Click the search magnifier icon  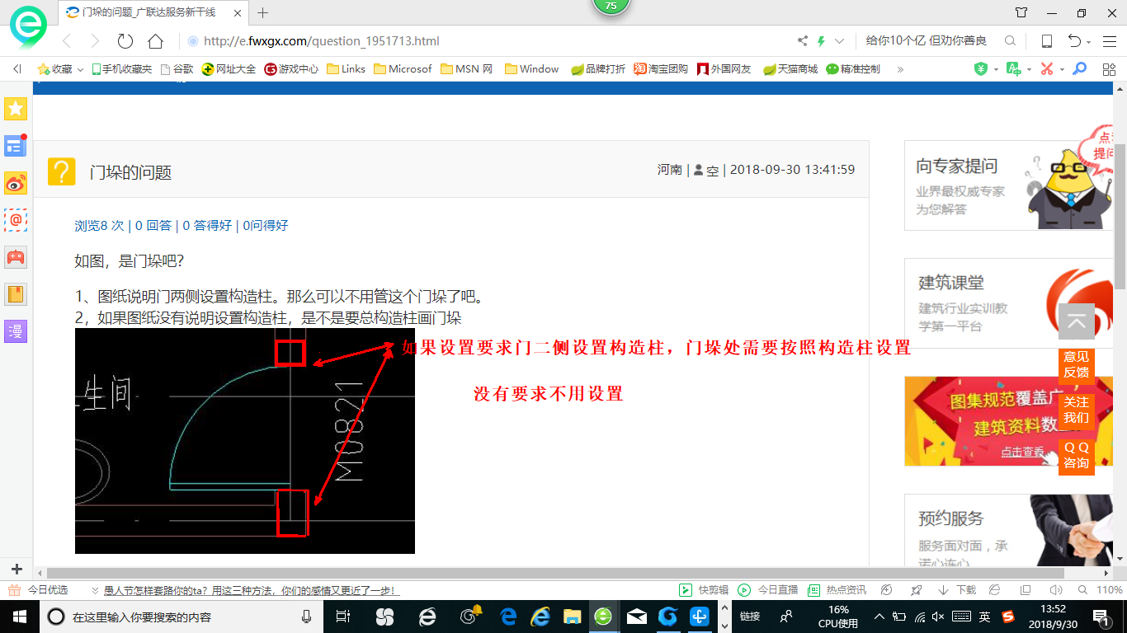click(x=1010, y=41)
